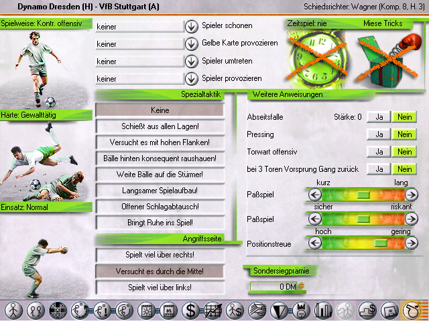Pick 'Offener Schlagabtausch!' tactic
This screenshot has height=321, width=429.
[160, 207]
